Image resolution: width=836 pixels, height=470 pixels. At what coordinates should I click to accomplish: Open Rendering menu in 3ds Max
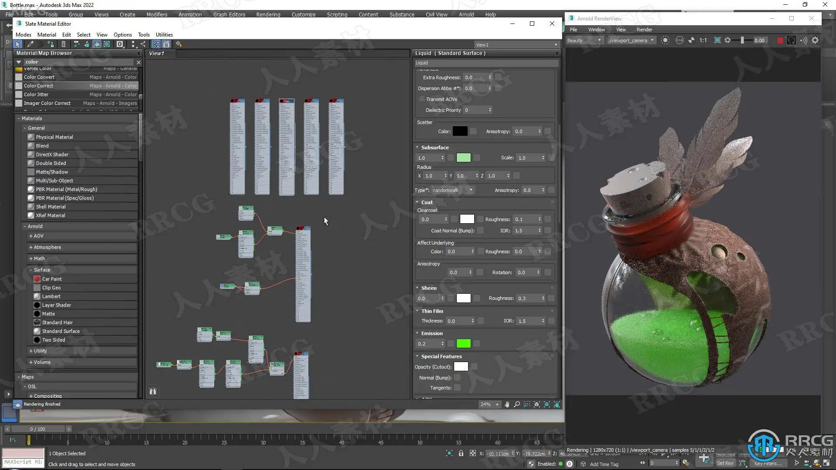(x=268, y=14)
